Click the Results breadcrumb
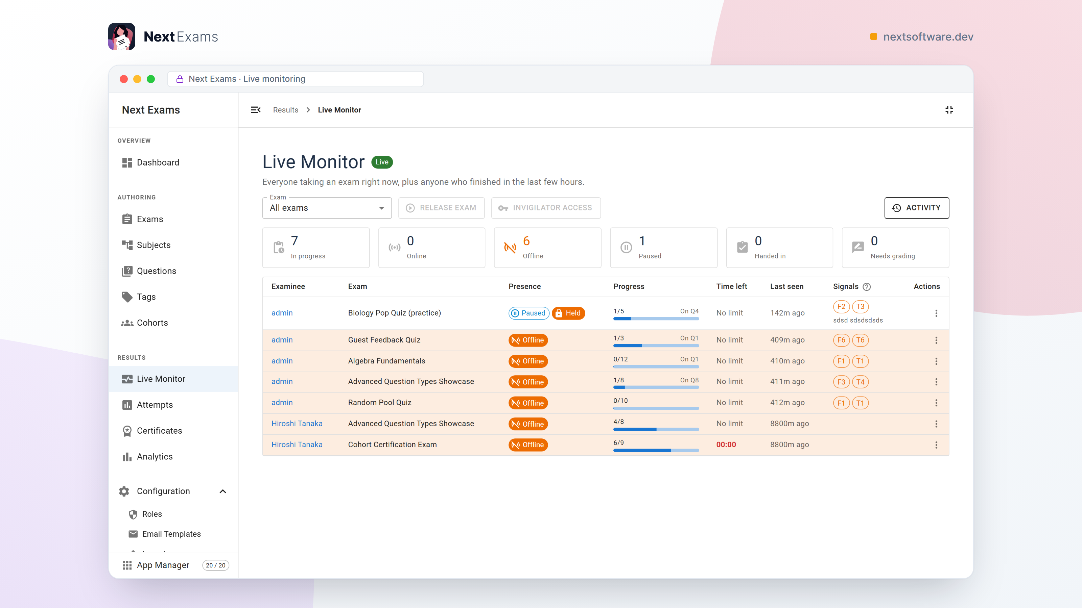This screenshot has width=1082, height=608. point(285,110)
